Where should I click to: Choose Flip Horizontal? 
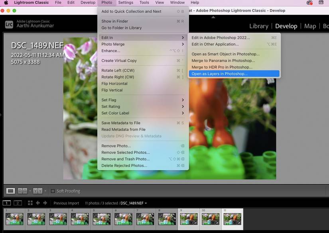[143, 84]
